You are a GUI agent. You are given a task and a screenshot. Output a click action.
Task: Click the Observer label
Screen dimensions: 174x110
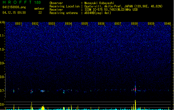coord(56,3)
